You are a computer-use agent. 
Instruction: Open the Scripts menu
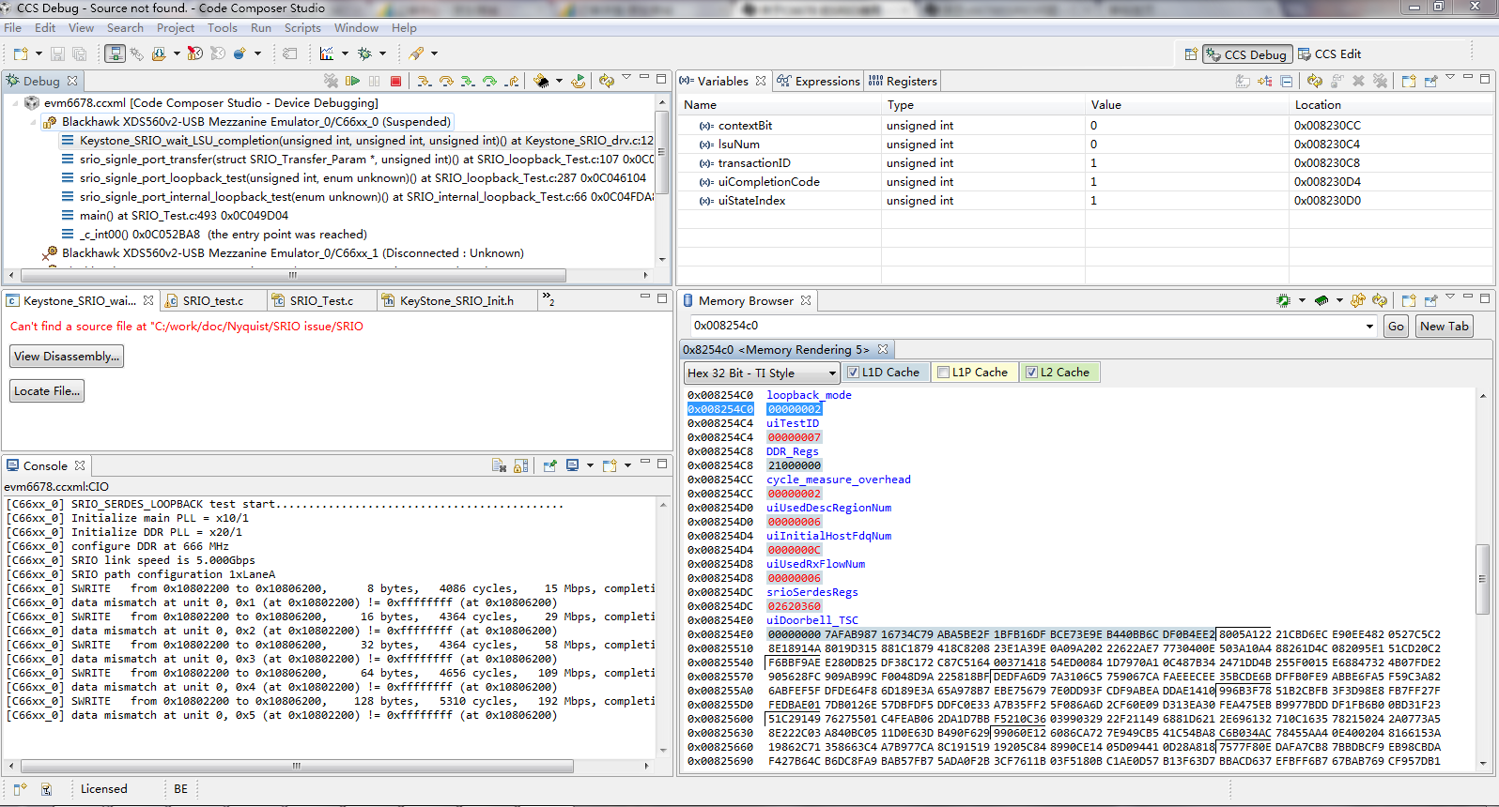coord(302,28)
